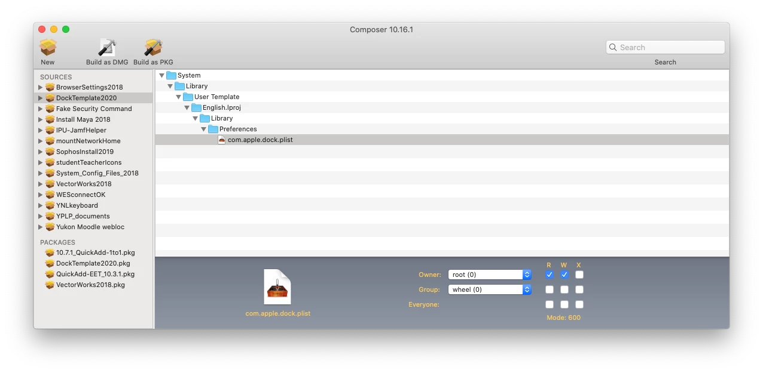763x373 pixels.
Task: Click the YPLP_documents package icon
Action: point(50,216)
